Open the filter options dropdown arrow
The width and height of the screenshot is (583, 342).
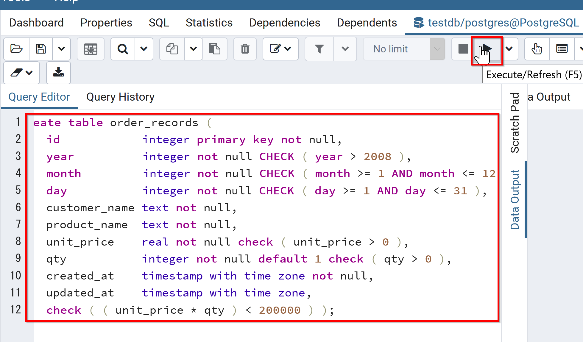coord(345,49)
